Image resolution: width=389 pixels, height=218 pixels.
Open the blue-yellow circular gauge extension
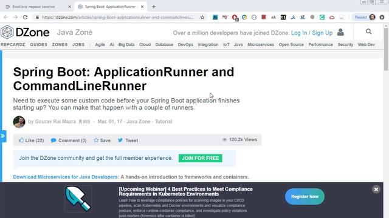[244, 18]
